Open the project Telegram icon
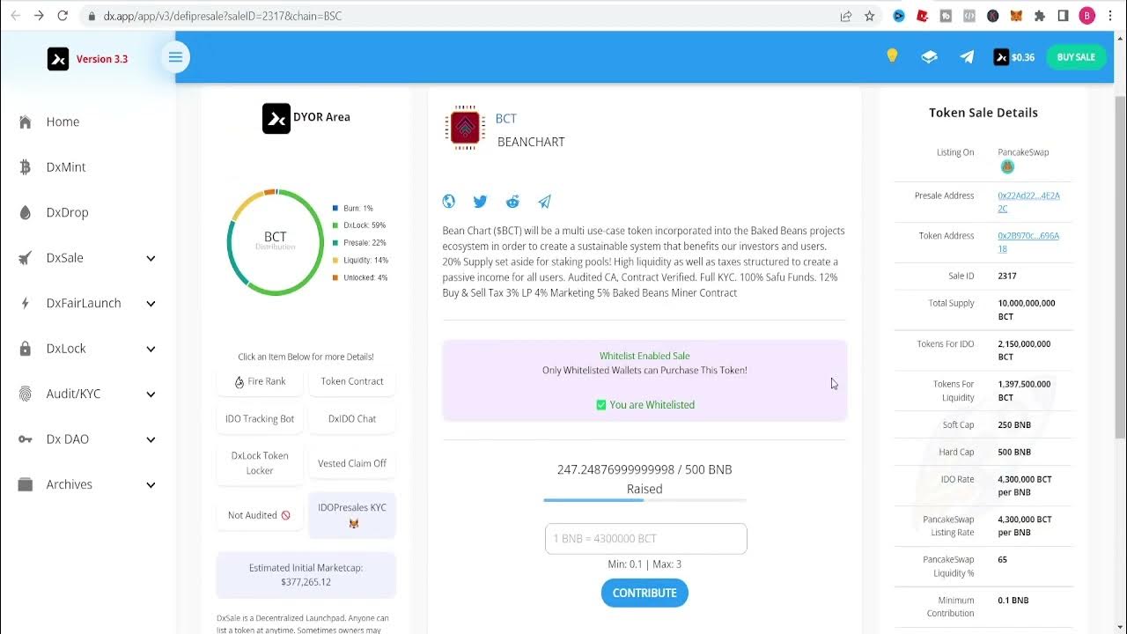The image size is (1127, 634). (x=544, y=202)
